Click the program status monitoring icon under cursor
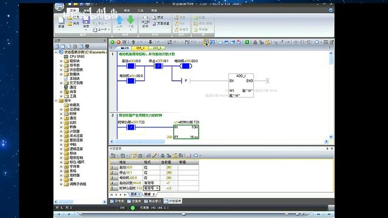 click(206, 42)
